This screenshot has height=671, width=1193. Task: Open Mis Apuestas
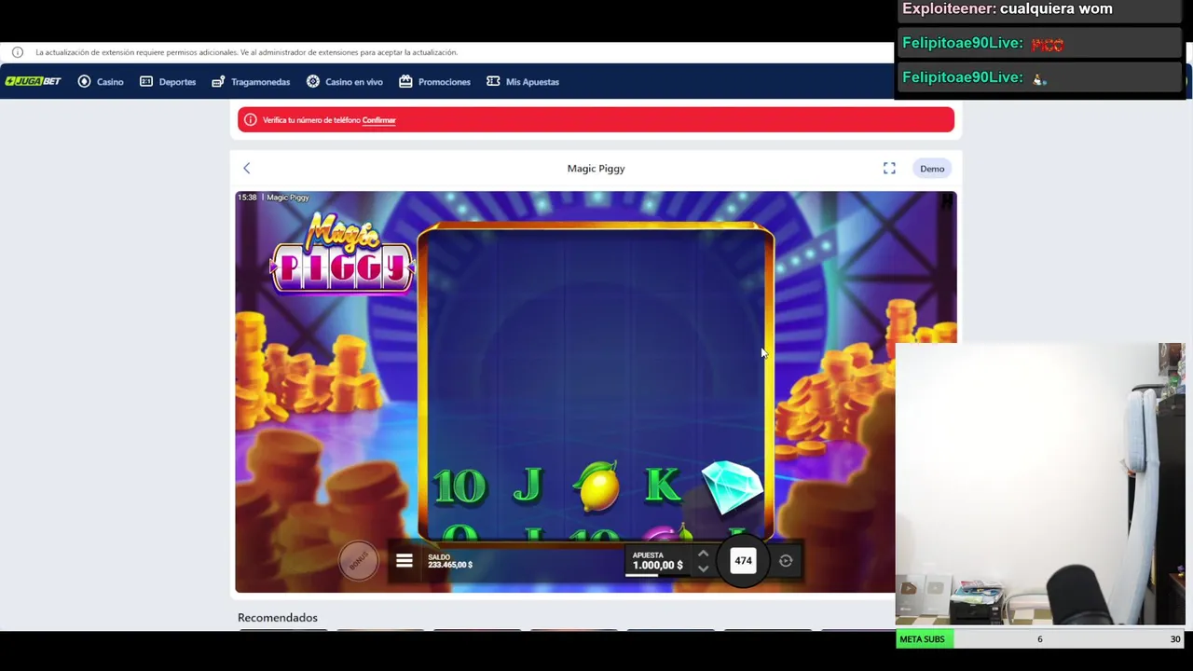click(x=523, y=82)
